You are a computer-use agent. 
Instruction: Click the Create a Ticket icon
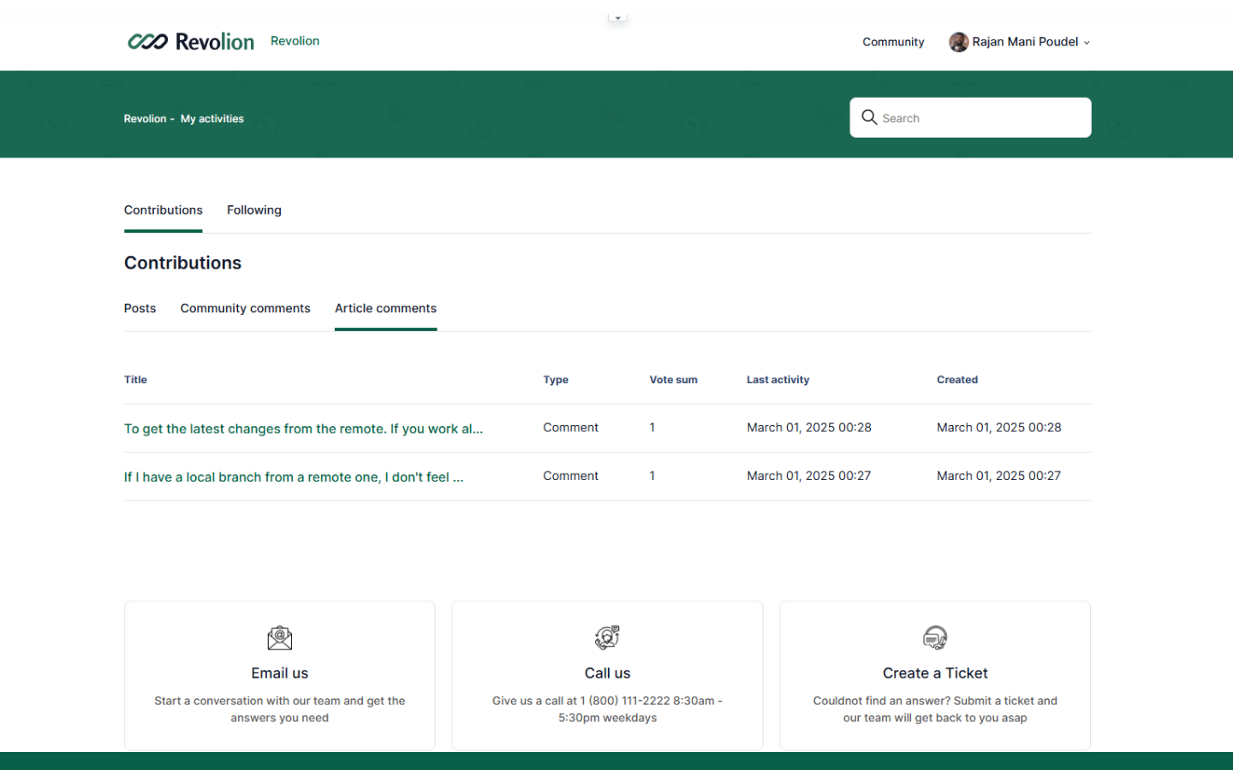coord(934,637)
